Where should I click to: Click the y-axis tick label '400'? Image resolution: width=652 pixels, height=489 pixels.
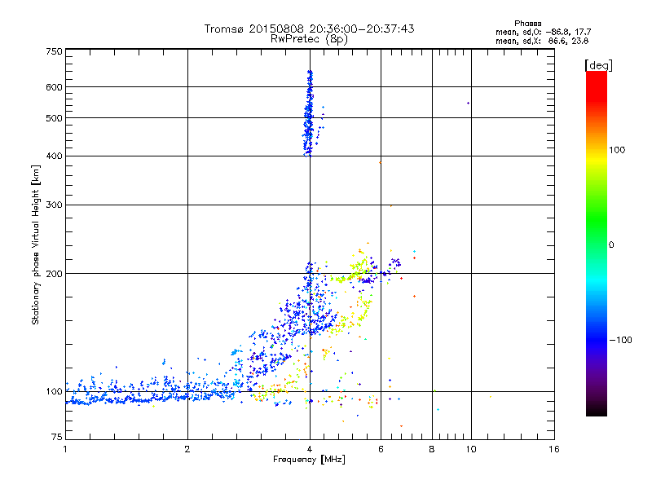(x=54, y=156)
